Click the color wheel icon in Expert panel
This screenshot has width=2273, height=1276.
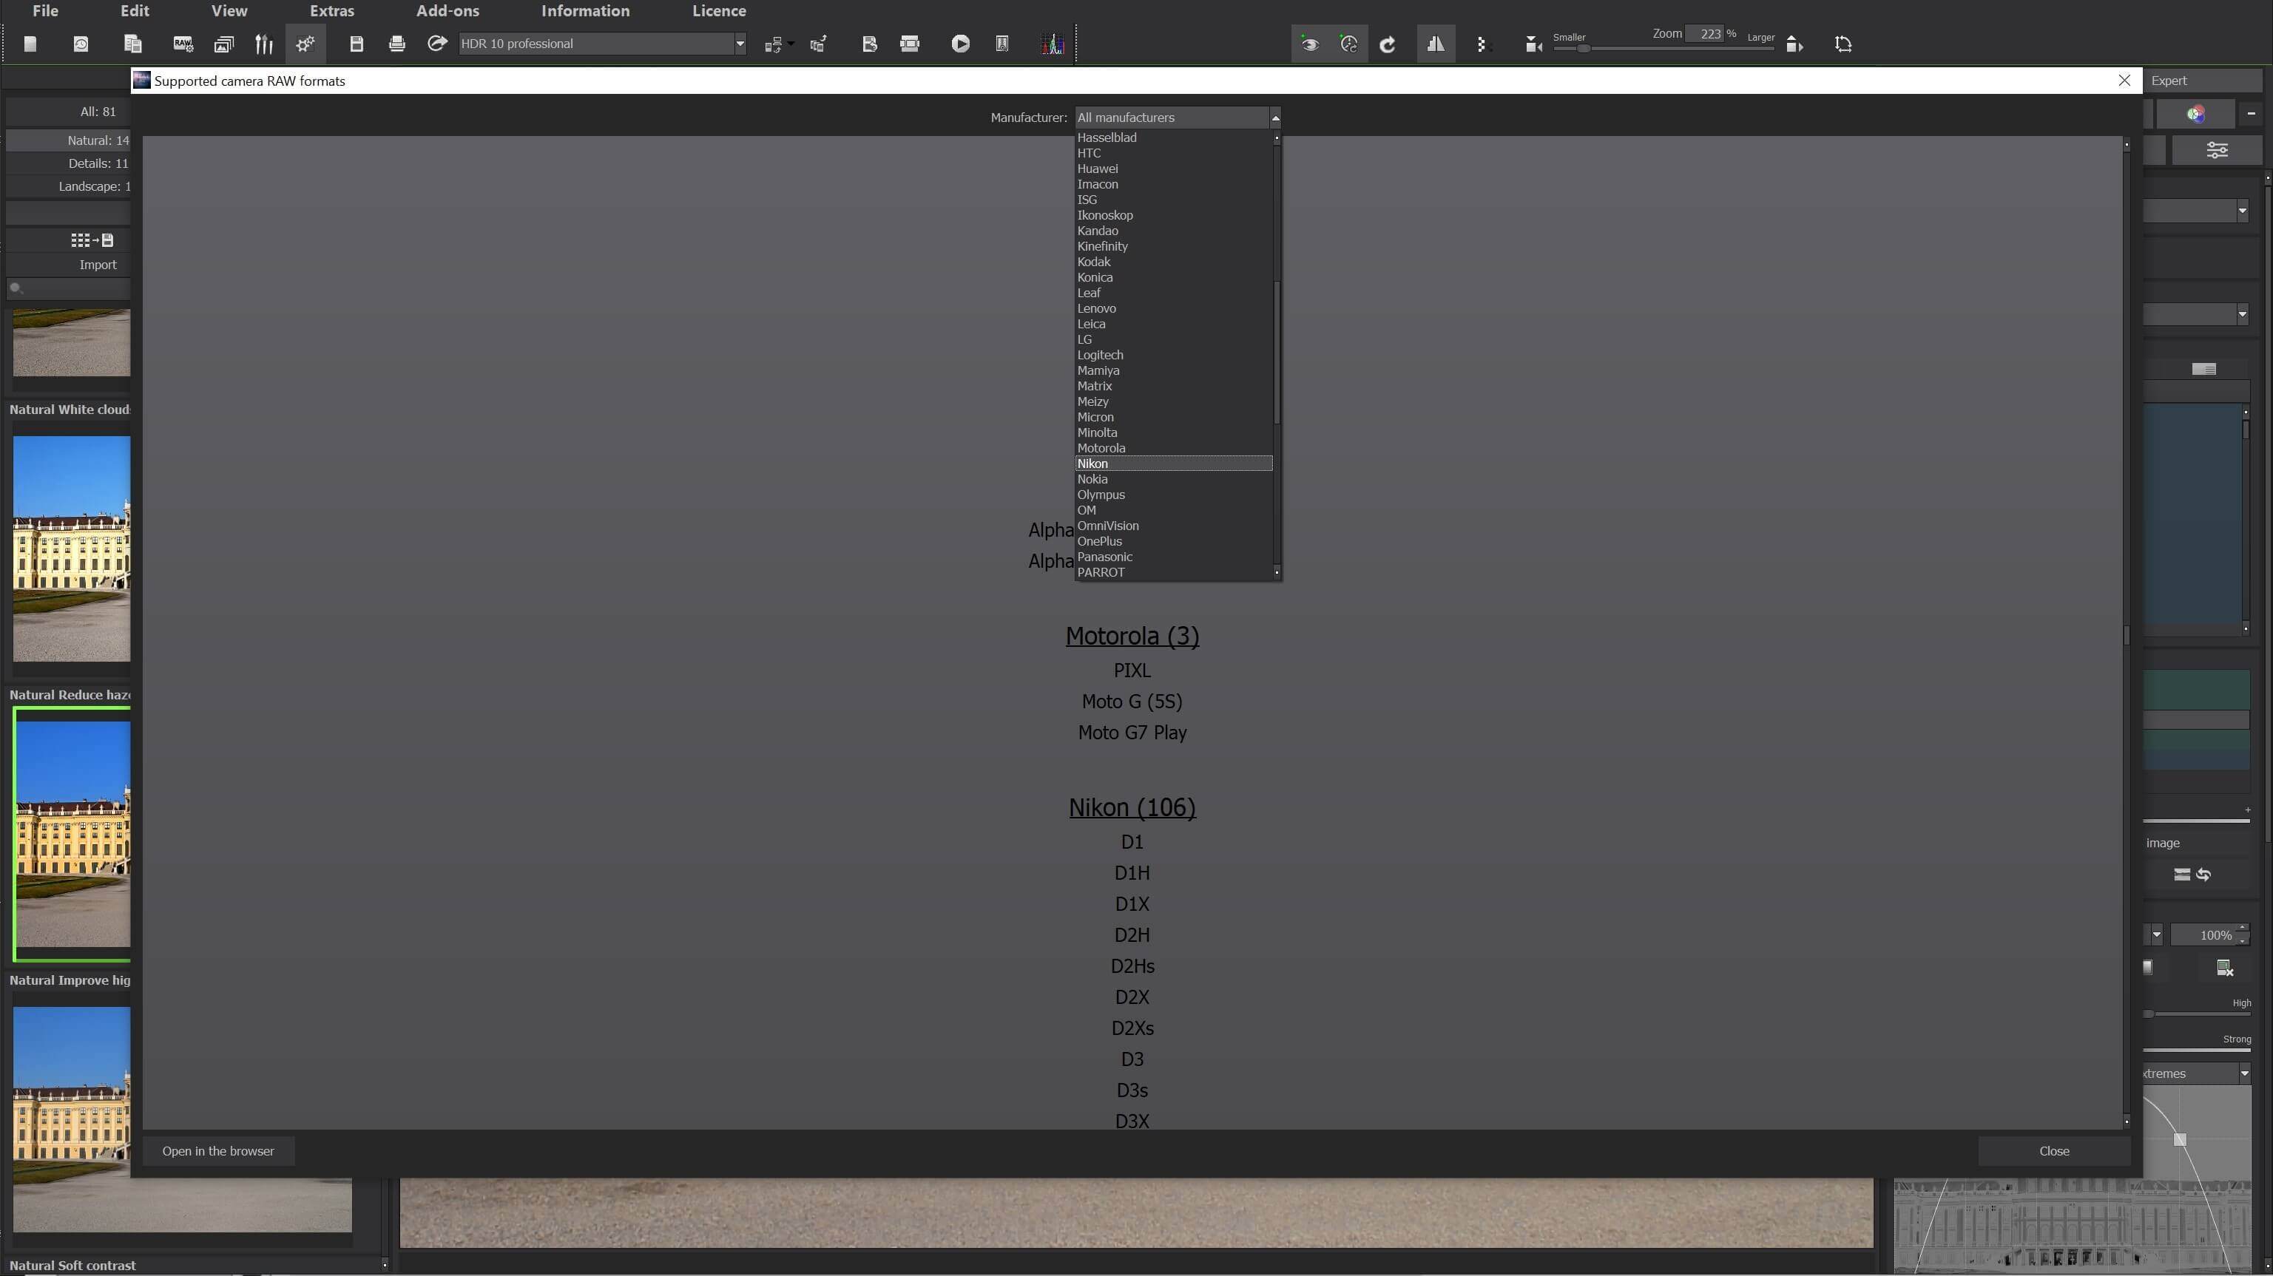[2195, 114]
